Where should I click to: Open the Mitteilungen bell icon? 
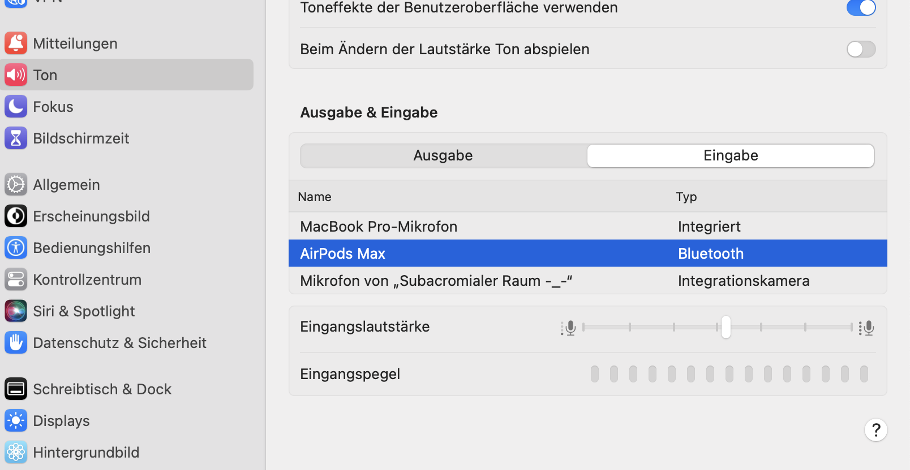[16, 43]
